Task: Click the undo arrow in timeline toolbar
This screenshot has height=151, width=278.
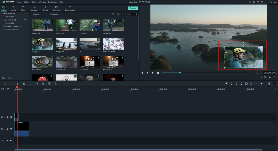Action: (5, 84)
